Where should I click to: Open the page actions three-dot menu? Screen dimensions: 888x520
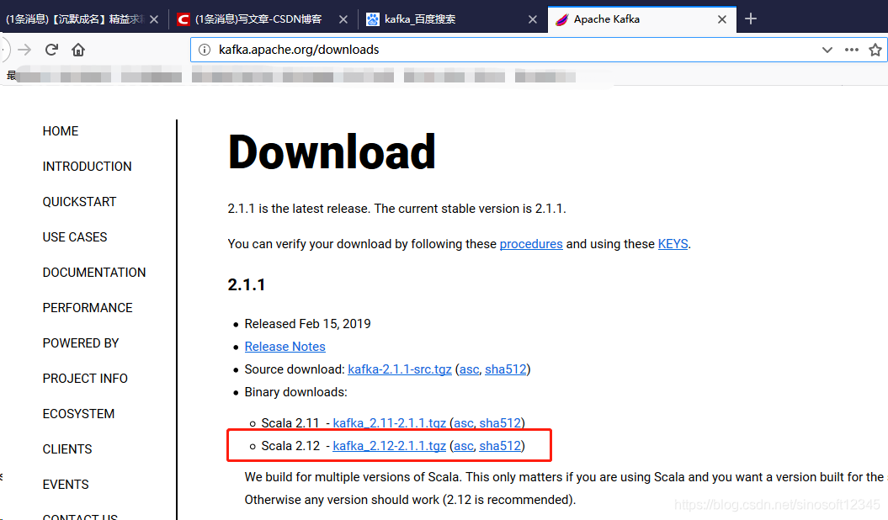point(851,50)
